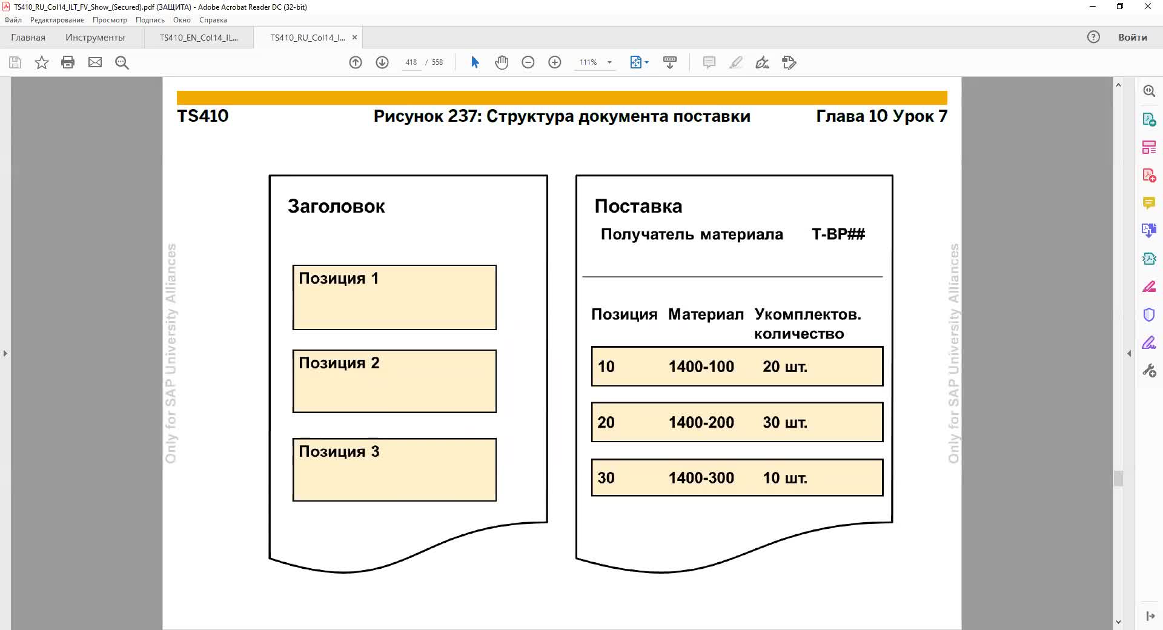Open the Файл menu
1163x630 pixels.
(x=13, y=20)
